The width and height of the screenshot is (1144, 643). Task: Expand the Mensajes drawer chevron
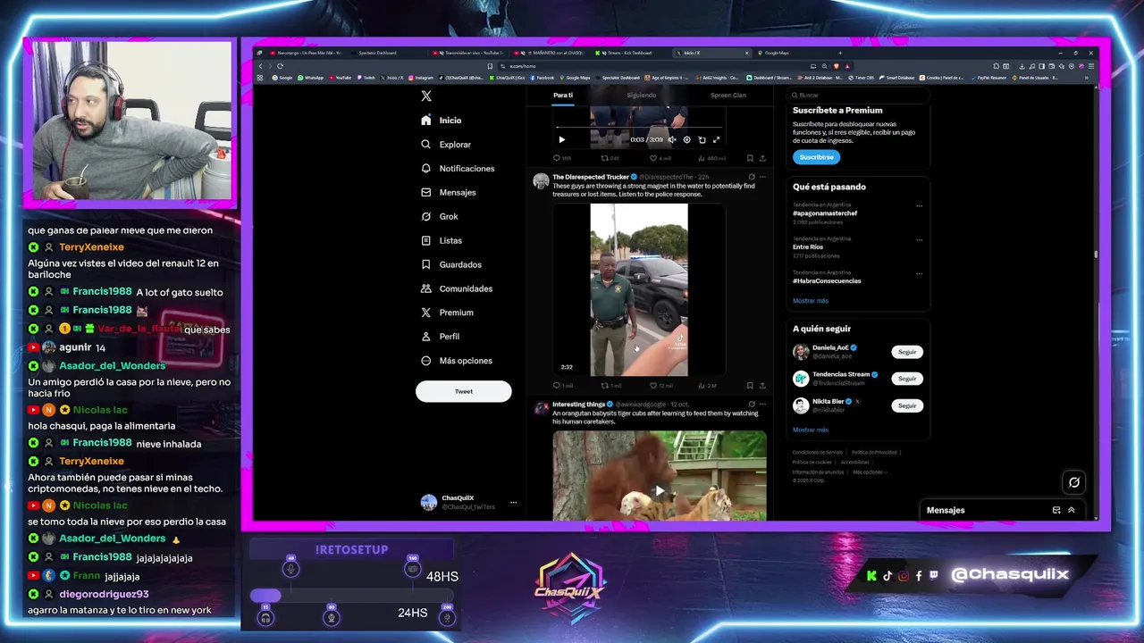[1072, 511]
